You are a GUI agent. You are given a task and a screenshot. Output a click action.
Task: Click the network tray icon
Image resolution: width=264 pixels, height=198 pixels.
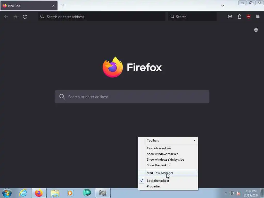pyautogui.click(x=232, y=193)
